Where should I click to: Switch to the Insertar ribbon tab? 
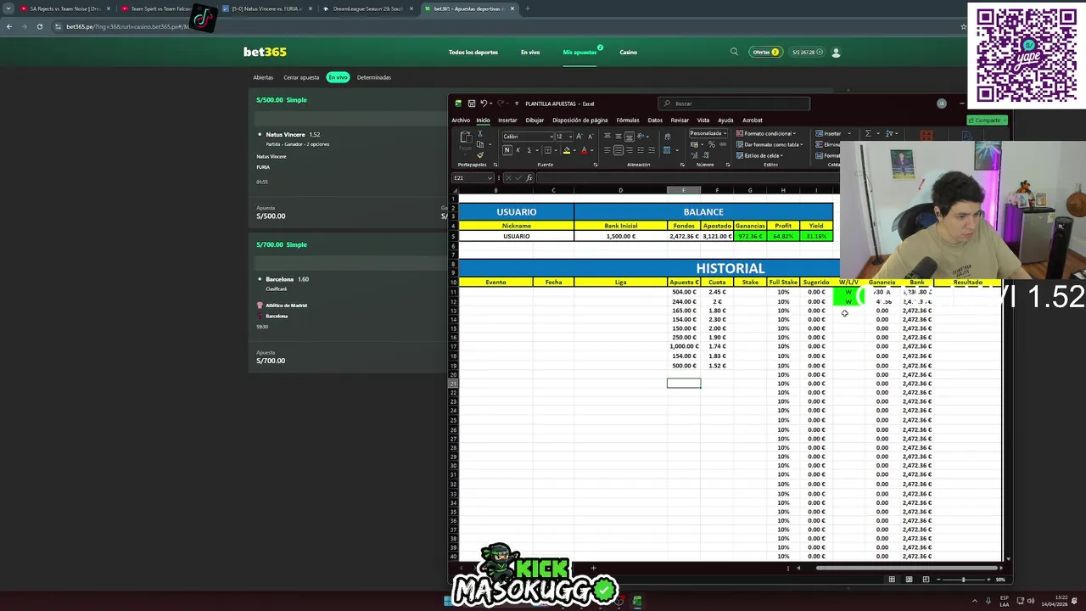pyautogui.click(x=507, y=121)
